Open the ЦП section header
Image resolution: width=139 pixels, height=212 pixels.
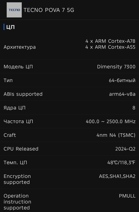(10, 27)
